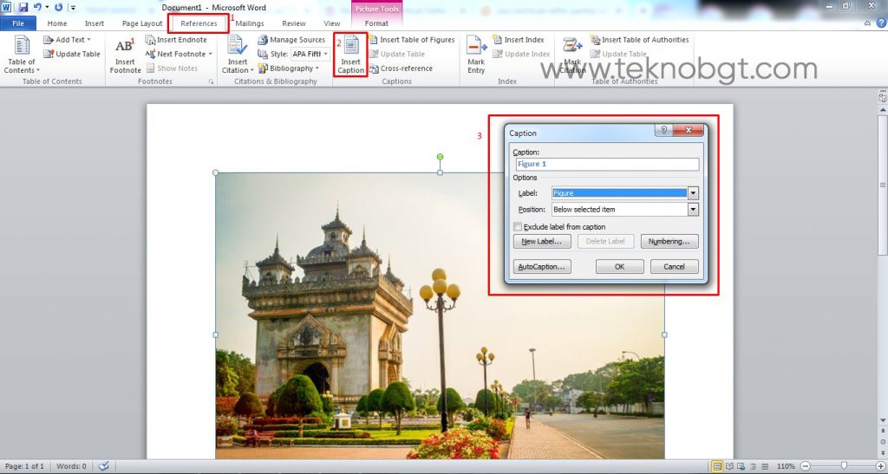The image size is (888, 474).
Task: Click Zoom In plus button
Action: [879, 467]
